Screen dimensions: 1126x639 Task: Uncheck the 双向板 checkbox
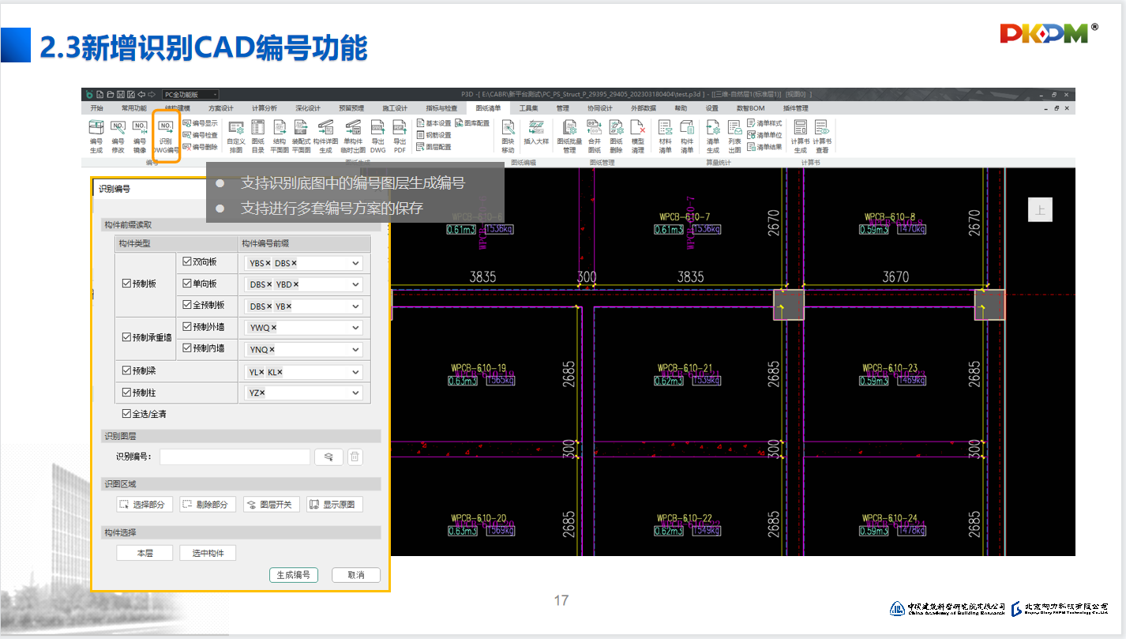pyautogui.click(x=187, y=261)
